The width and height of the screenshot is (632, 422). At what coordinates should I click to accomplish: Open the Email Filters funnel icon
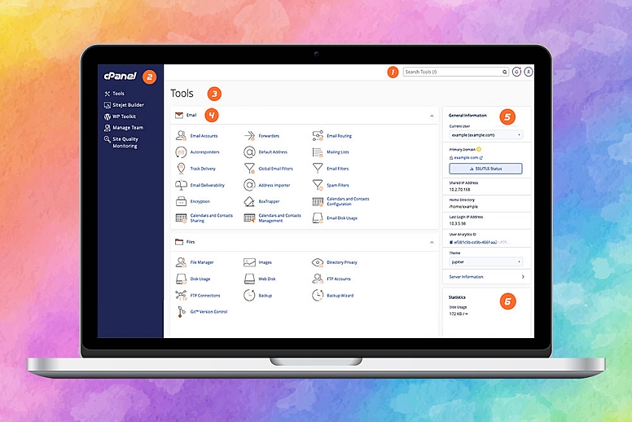[x=318, y=168]
